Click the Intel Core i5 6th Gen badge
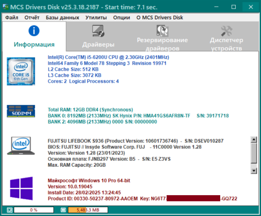Viewport: 261px width, 216px height. 21,71
